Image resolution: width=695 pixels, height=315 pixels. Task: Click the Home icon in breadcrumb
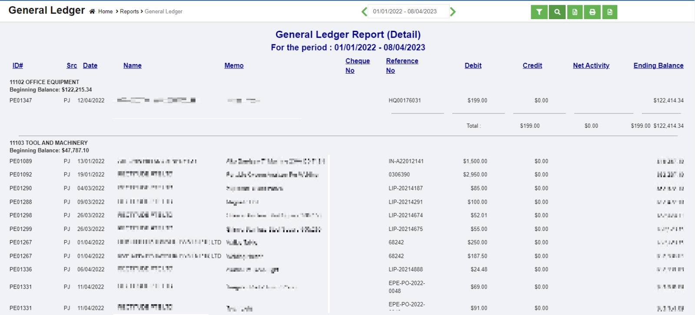pos(92,12)
